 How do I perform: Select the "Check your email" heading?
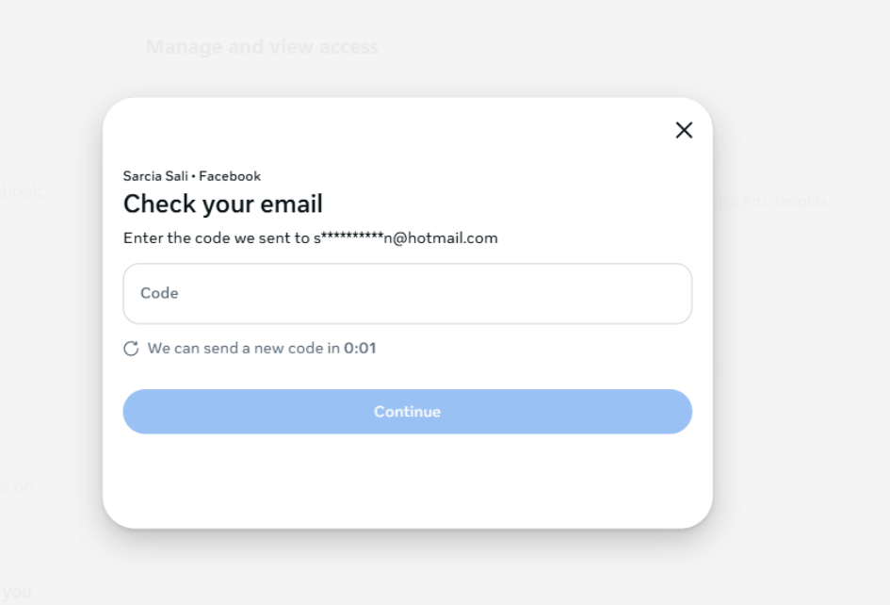[x=223, y=204]
